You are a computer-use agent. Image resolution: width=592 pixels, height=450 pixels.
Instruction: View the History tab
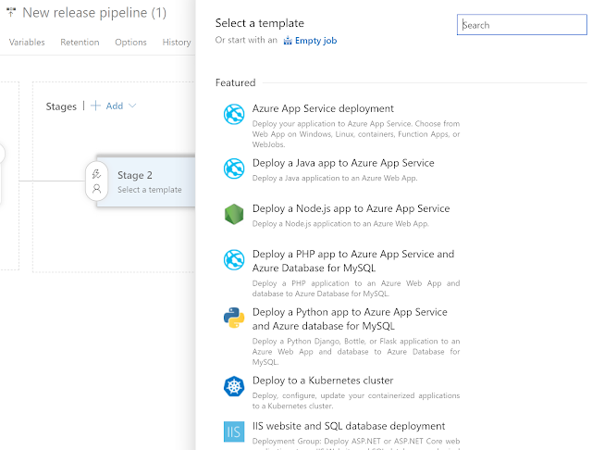coord(176,43)
